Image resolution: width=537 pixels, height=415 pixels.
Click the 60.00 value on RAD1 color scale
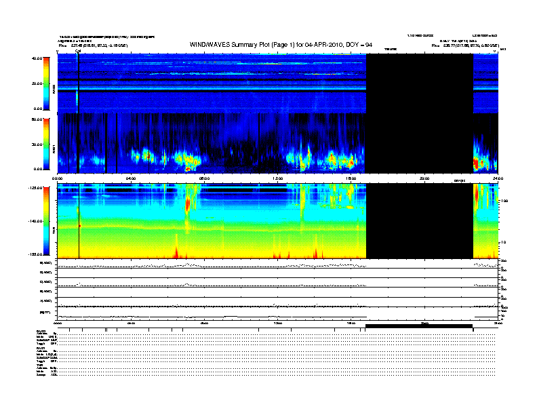click(37, 119)
